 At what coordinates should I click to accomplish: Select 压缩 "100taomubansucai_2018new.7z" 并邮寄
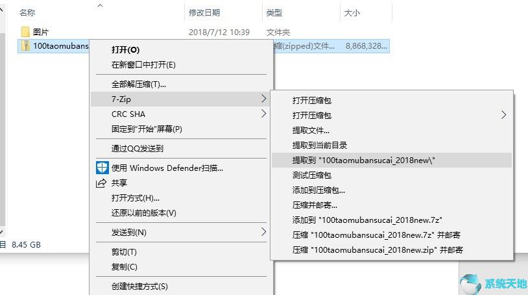[376, 235]
